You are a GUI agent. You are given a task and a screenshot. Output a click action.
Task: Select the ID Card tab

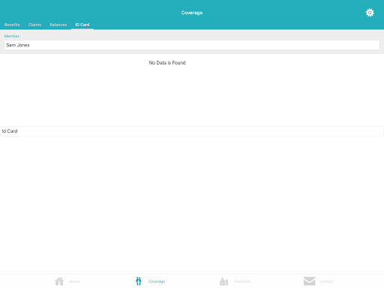(x=82, y=25)
